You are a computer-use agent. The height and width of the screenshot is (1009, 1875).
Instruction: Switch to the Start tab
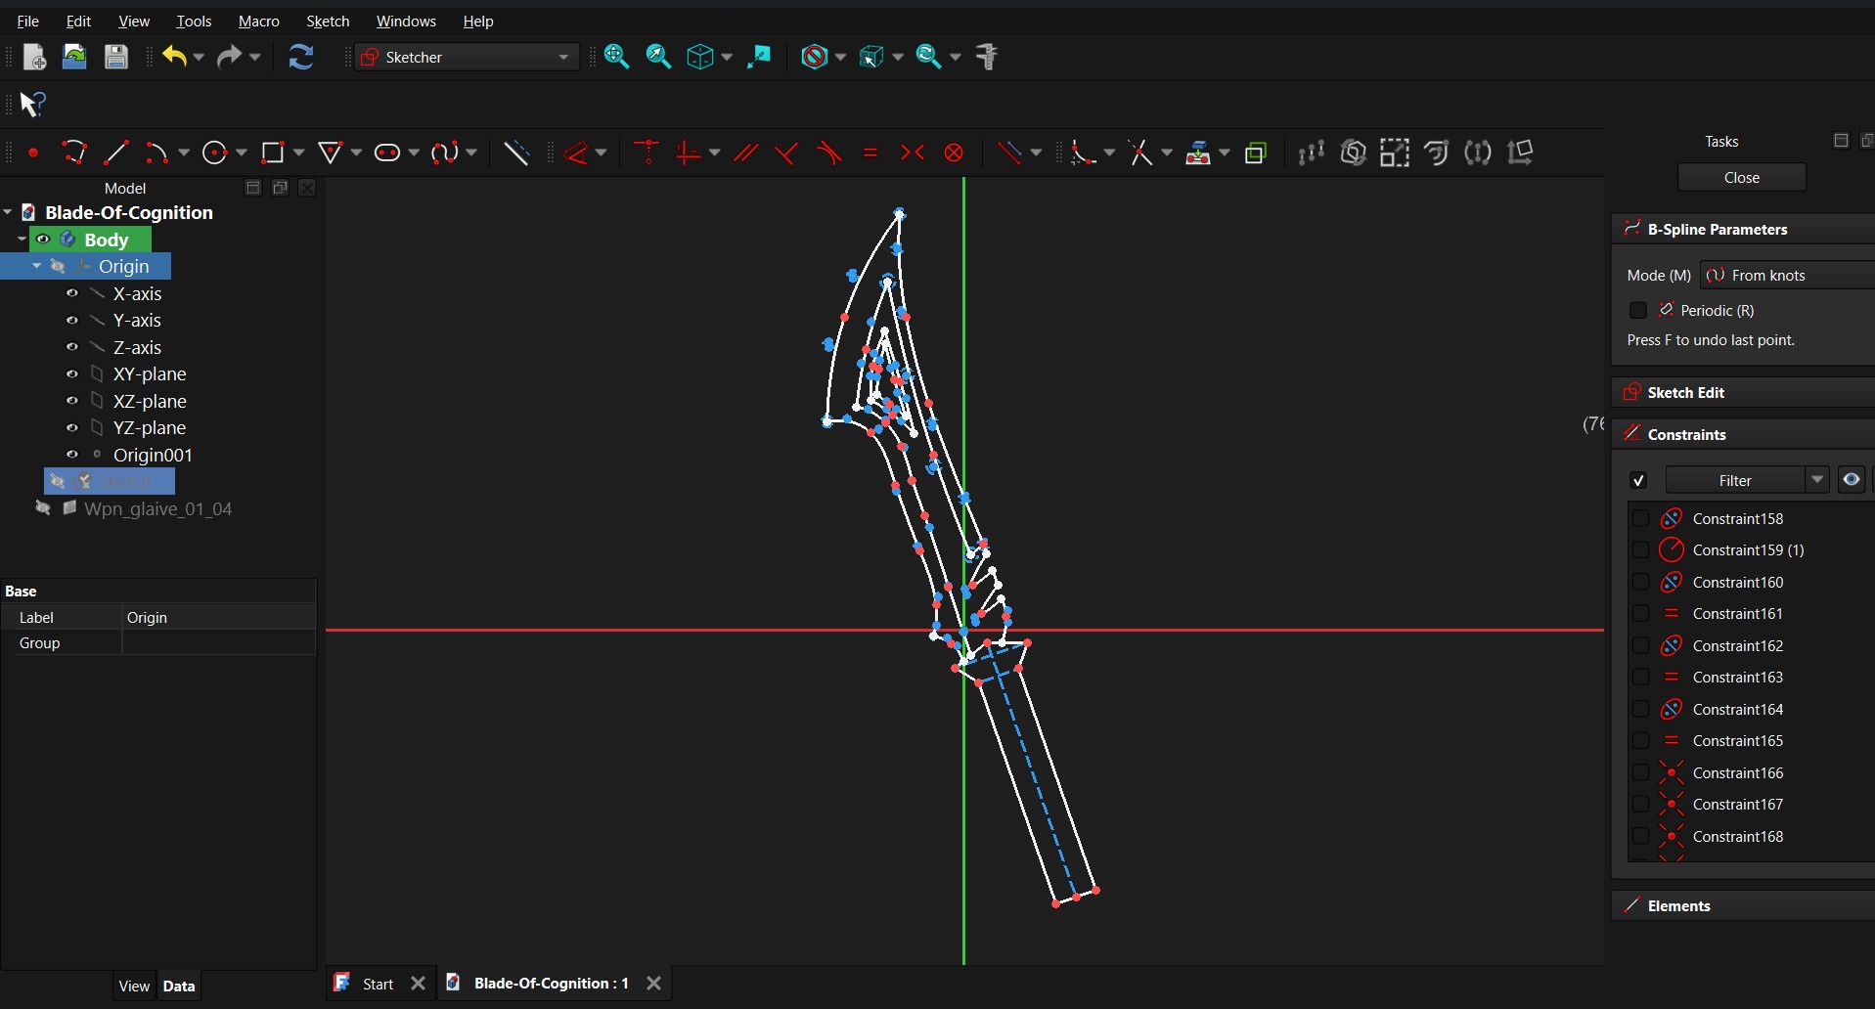[x=378, y=984]
